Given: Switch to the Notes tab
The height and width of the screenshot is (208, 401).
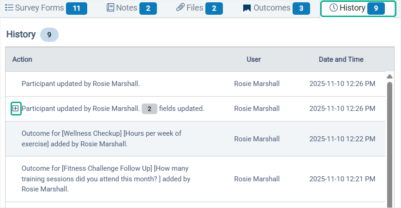Looking at the screenshot, I should [126, 8].
